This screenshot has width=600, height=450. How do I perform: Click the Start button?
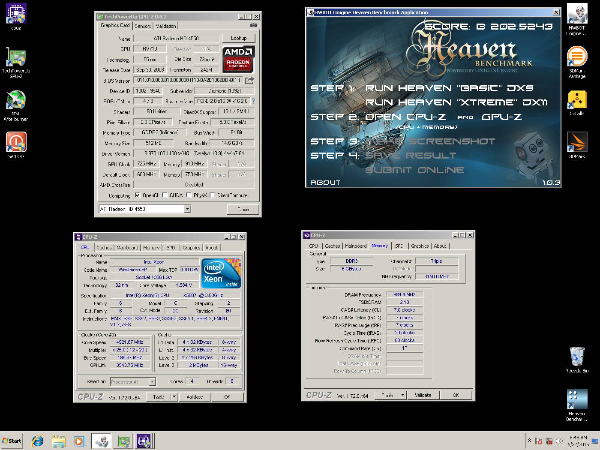click(x=12, y=441)
